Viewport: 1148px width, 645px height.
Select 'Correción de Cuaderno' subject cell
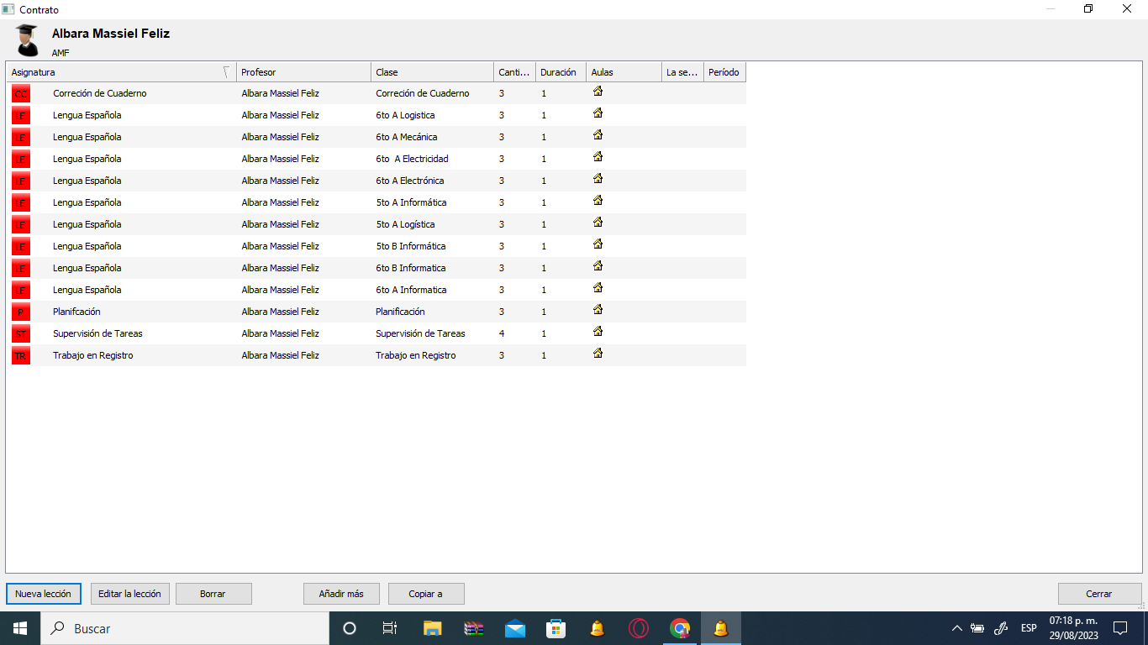[99, 93]
